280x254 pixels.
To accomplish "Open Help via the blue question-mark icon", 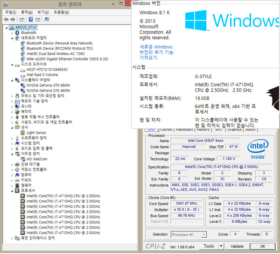I will [x=31, y=19].
